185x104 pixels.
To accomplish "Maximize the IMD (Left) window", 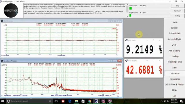I will (153, 40).
